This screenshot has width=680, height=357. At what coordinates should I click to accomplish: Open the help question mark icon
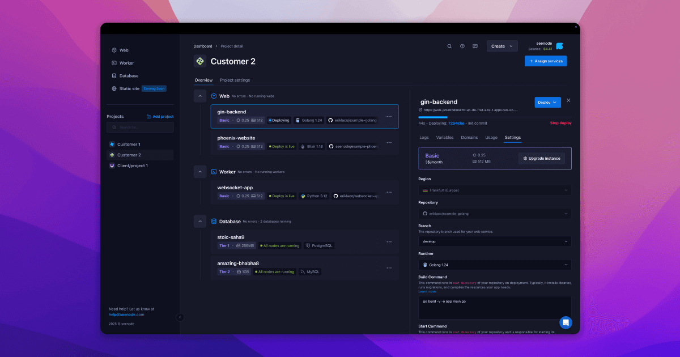point(462,46)
